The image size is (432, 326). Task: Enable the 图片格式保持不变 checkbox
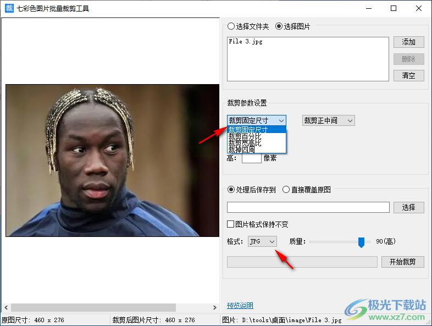click(231, 224)
